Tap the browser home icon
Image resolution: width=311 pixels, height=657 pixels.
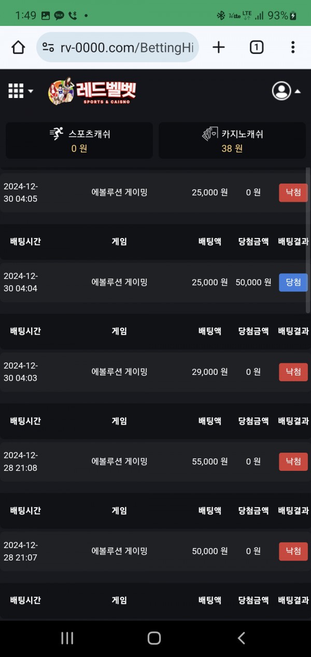[18, 48]
